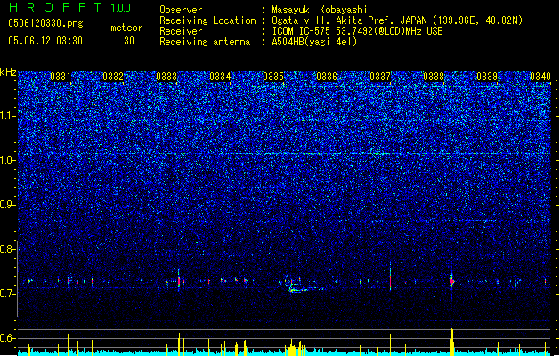Click the 0335 time marker
This screenshot has width=560, height=356.
(x=273, y=77)
